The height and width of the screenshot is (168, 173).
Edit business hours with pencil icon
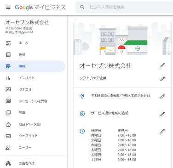[162, 131]
